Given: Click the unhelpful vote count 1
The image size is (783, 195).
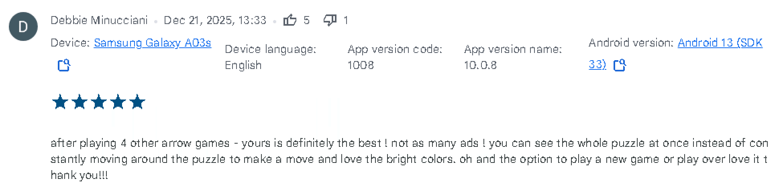Looking at the screenshot, I should (346, 20).
